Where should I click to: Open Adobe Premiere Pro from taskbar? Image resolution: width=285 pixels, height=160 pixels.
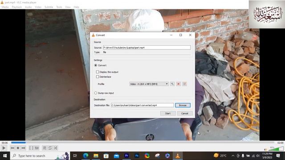coord(126,156)
